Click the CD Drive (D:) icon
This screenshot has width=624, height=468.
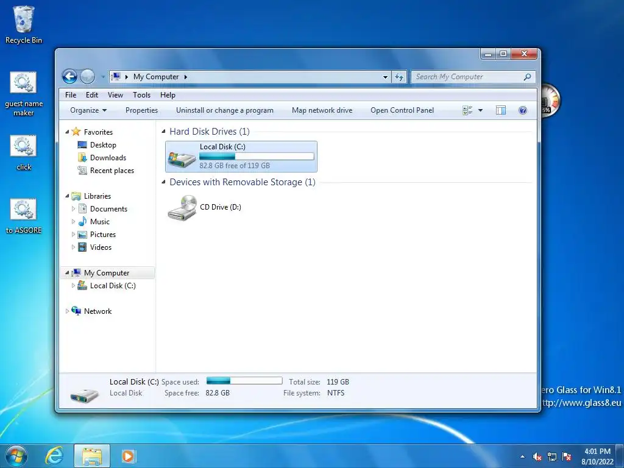tap(182, 207)
